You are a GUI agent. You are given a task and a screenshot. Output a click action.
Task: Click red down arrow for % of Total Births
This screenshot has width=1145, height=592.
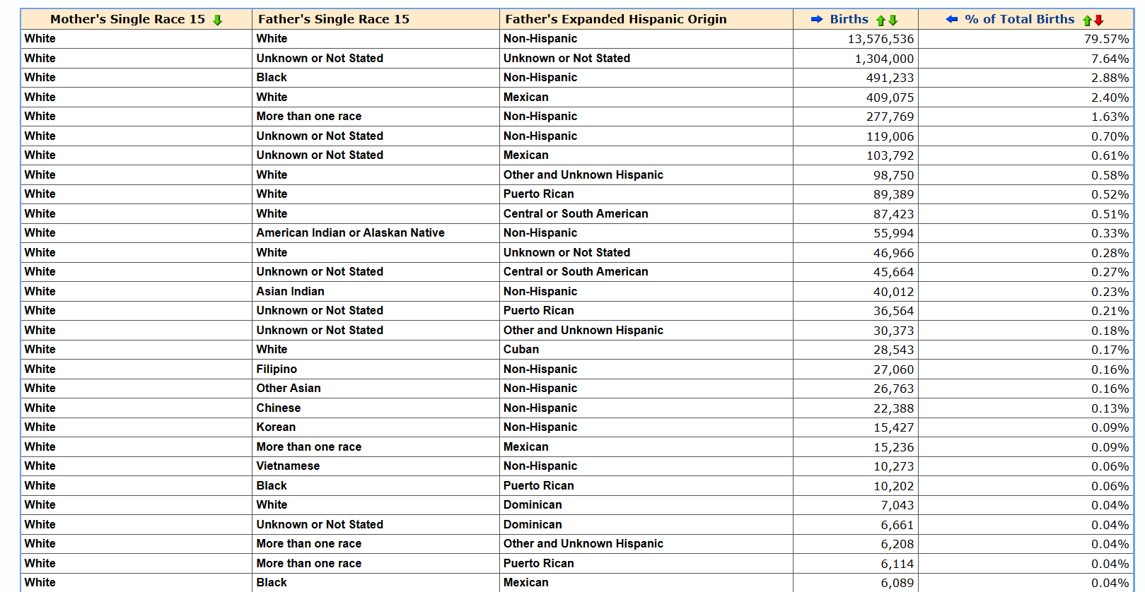point(1098,20)
